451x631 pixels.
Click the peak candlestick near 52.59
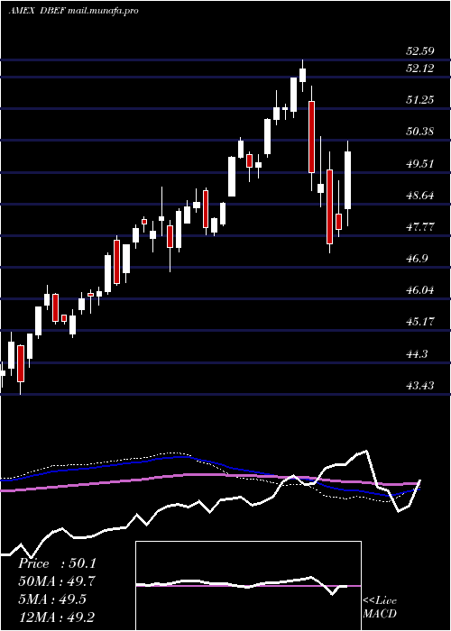click(302, 75)
